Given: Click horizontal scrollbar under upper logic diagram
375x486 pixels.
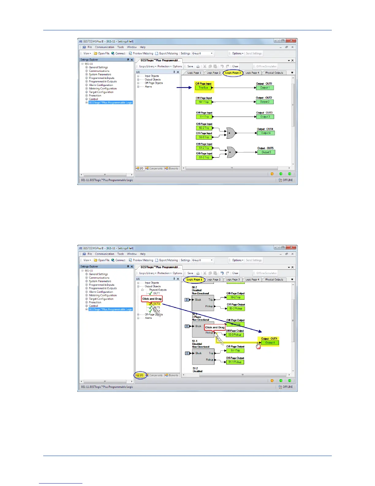Looking at the screenshot, I should [x=232, y=168].
